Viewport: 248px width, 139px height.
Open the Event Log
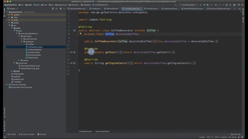click(236, 134)
